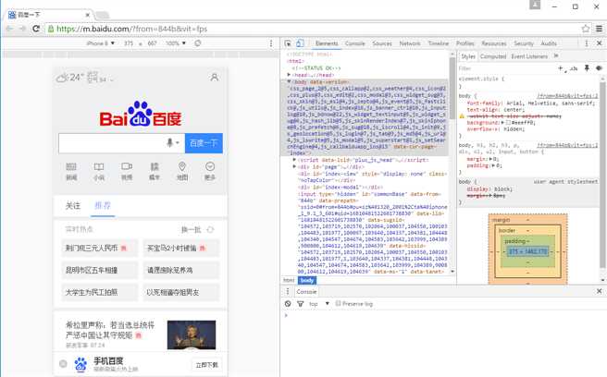
Task: Switch to the Console tab in DevTools
Action: point(355,43)
